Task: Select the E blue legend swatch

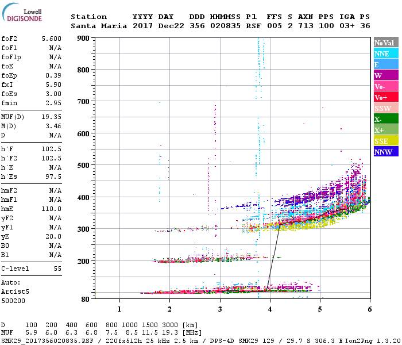Action: point(386,64)
